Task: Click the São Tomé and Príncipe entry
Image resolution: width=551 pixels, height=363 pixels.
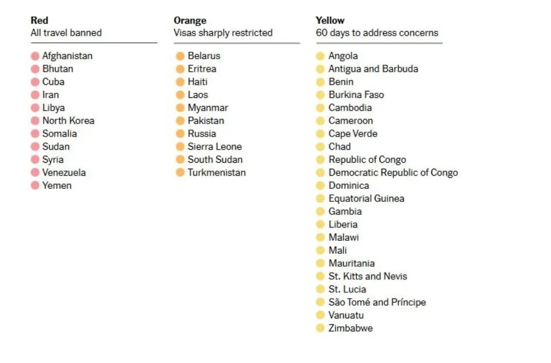Action: click(377, 303)
